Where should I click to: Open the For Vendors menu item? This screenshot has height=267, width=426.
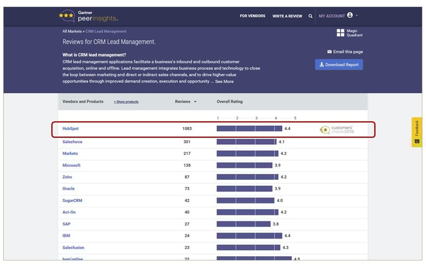click(x=252, y=16)
